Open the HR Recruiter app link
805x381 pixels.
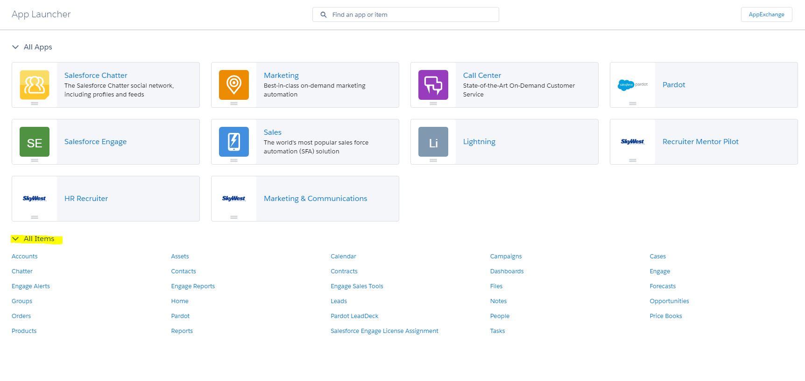pyautogui.click(x=86, y=198)
